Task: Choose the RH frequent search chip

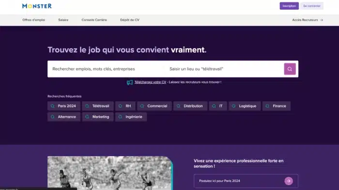Action: point(125,106)
